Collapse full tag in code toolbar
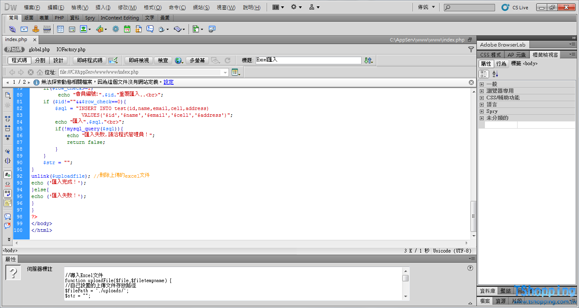The image size is (579, 308). [x=8, y=119]
